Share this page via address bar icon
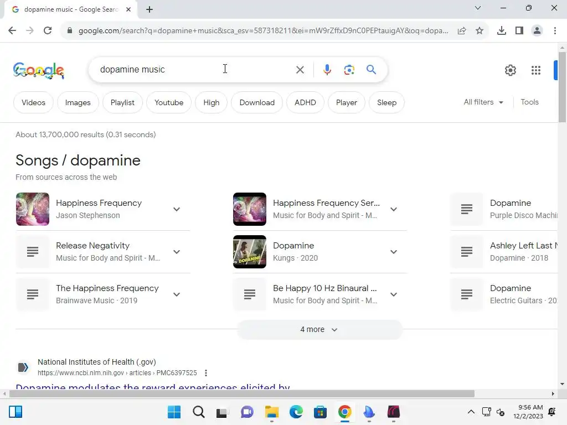The height and width of the screenshot is (425, 567). click(462, 31)
